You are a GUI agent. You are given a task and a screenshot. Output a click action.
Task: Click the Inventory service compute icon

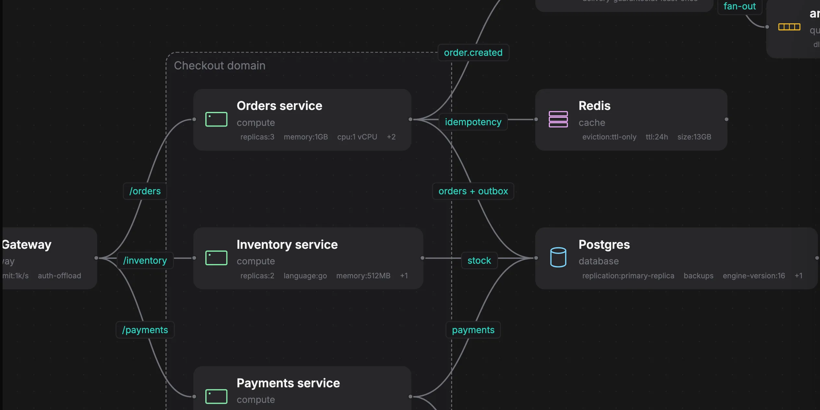pyautogui.click(x=216, y=258)
